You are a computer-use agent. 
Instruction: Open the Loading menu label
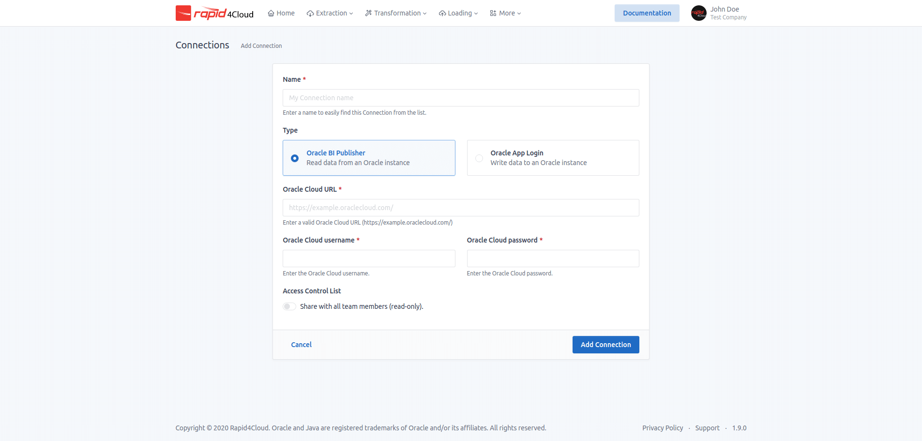460,13
